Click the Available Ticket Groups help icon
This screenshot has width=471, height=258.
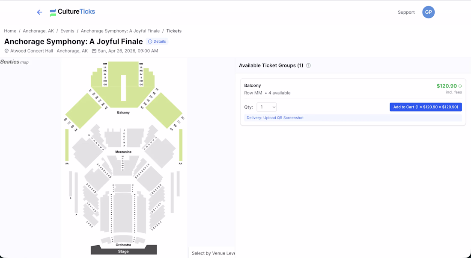[308, 66]
